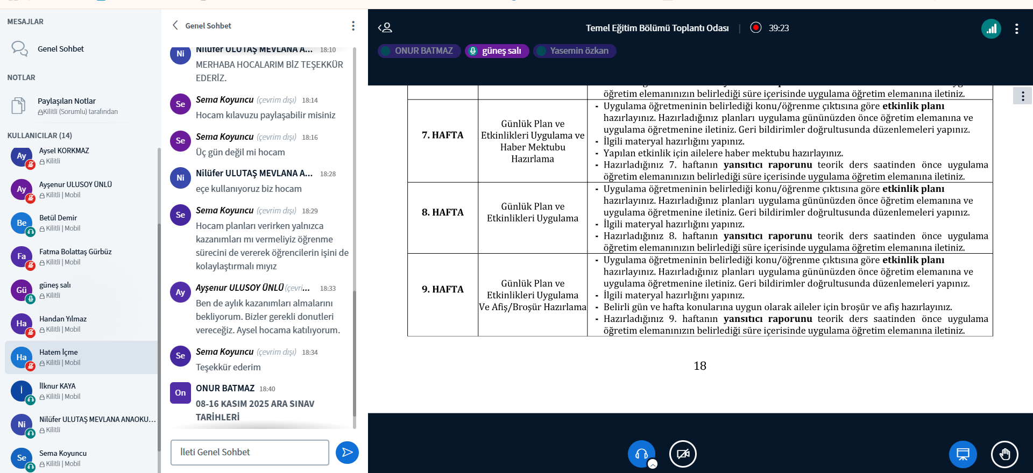Click the chat panel scrollbar

pyautogui.click(x=354, y=242)
